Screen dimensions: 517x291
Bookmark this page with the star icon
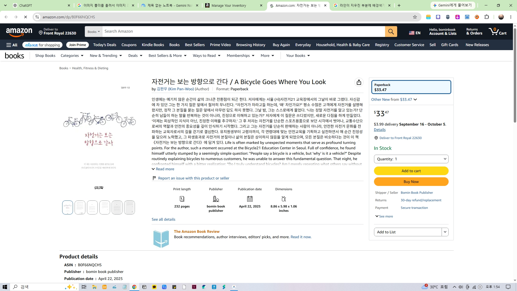click(x=415, y=17)
